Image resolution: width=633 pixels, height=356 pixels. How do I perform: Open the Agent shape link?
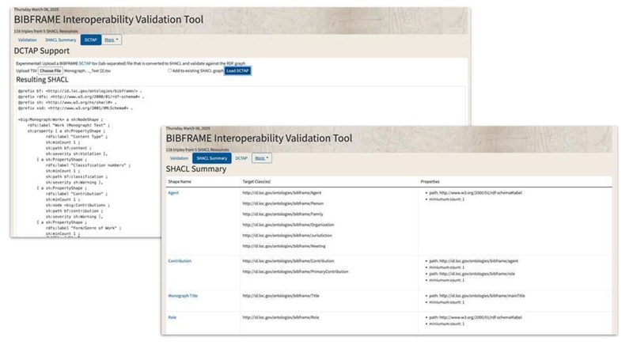tap(173, 193)
